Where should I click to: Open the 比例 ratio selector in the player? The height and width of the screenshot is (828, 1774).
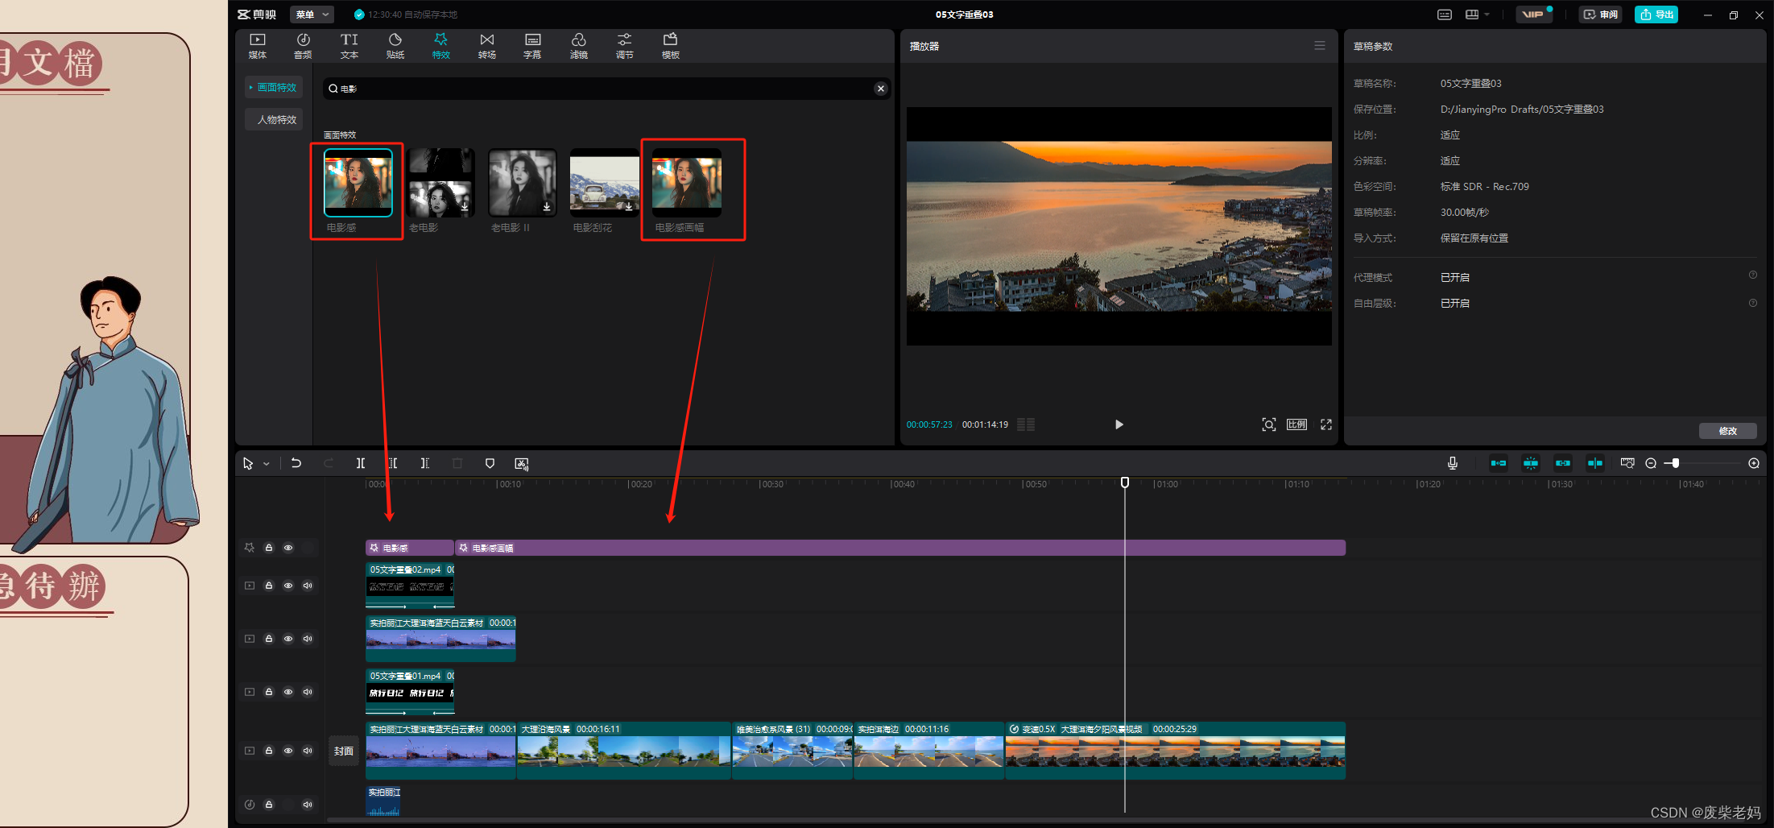(x=1296, y=424)
